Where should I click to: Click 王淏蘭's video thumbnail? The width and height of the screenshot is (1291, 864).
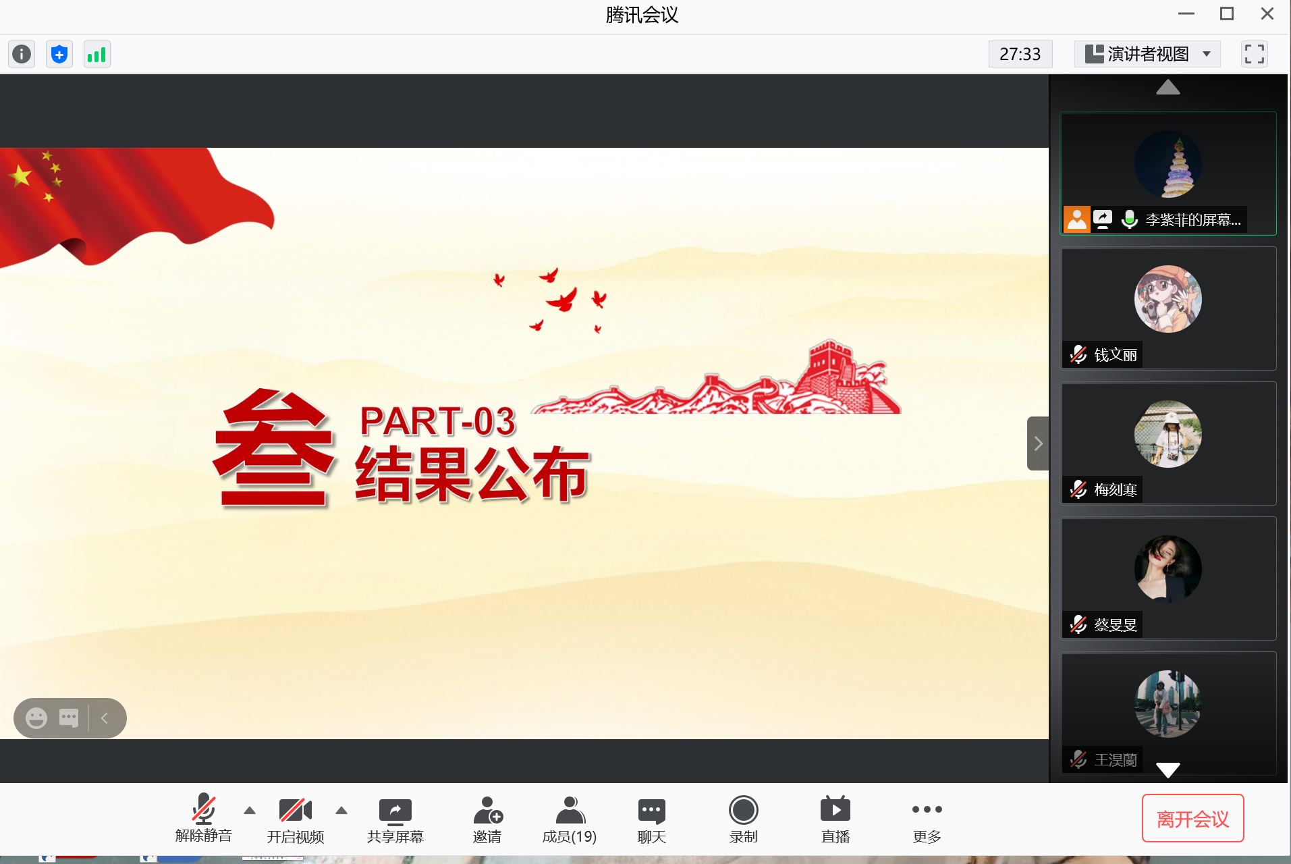[1168, 702]
